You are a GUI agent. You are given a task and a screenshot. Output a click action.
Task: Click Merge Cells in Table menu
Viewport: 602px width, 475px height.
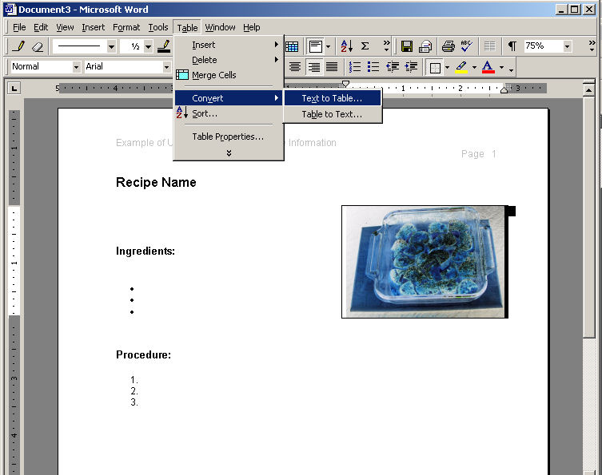pos(213,75)
